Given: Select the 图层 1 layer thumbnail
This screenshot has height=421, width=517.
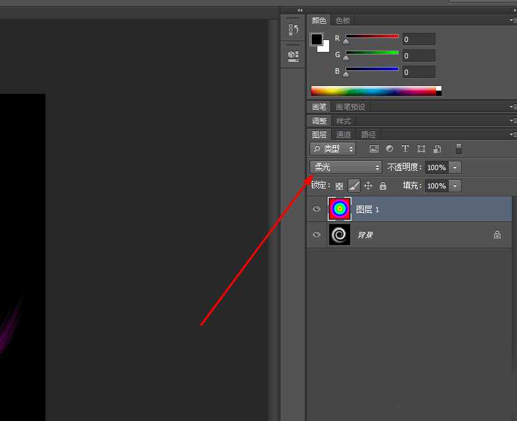Looking at the screenshot, I should pyautogui.click(x=340, y=209).
